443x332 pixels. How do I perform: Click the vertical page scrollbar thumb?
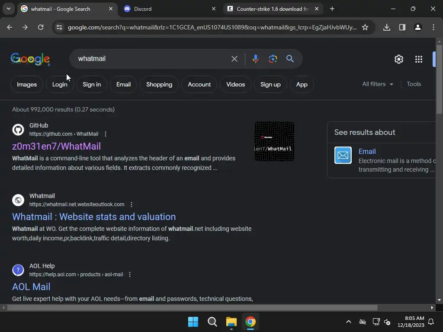(439, 79)
